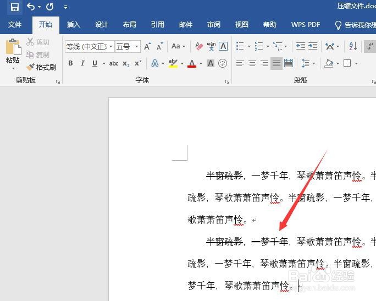
Task: Click the 粘贴 paste button
Action: tap(13, 51)
